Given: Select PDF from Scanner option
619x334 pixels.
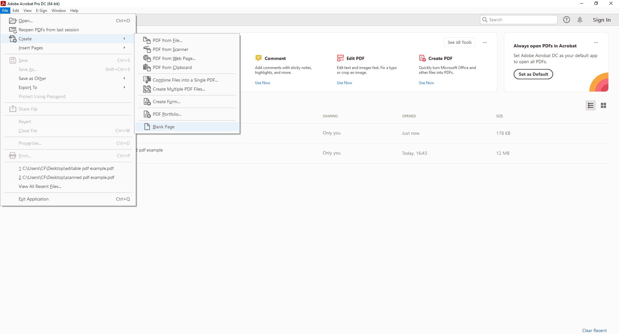Looking at the screenshot, I should click(187, 49).
